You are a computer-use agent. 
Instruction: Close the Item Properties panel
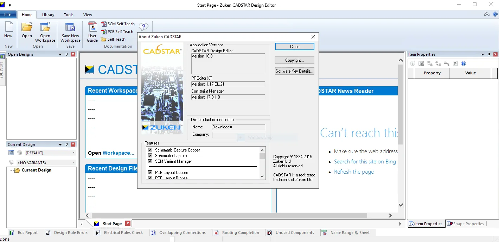pos(495,54)
